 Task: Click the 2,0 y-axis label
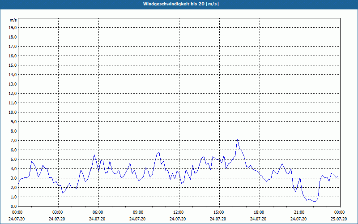coord(13,188)
